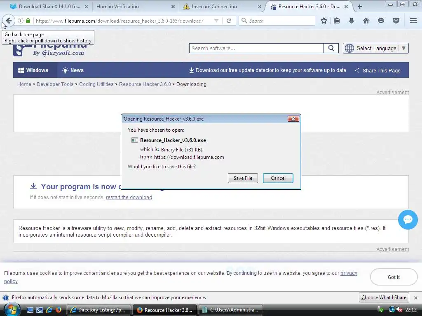
Task: Click the system clock showing 22:12
Action: pyautogui.click(x=411, y=310)
